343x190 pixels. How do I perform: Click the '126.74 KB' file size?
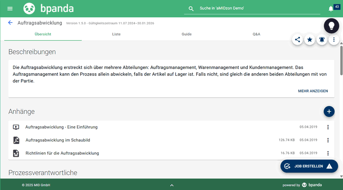[x=287, y=140]
